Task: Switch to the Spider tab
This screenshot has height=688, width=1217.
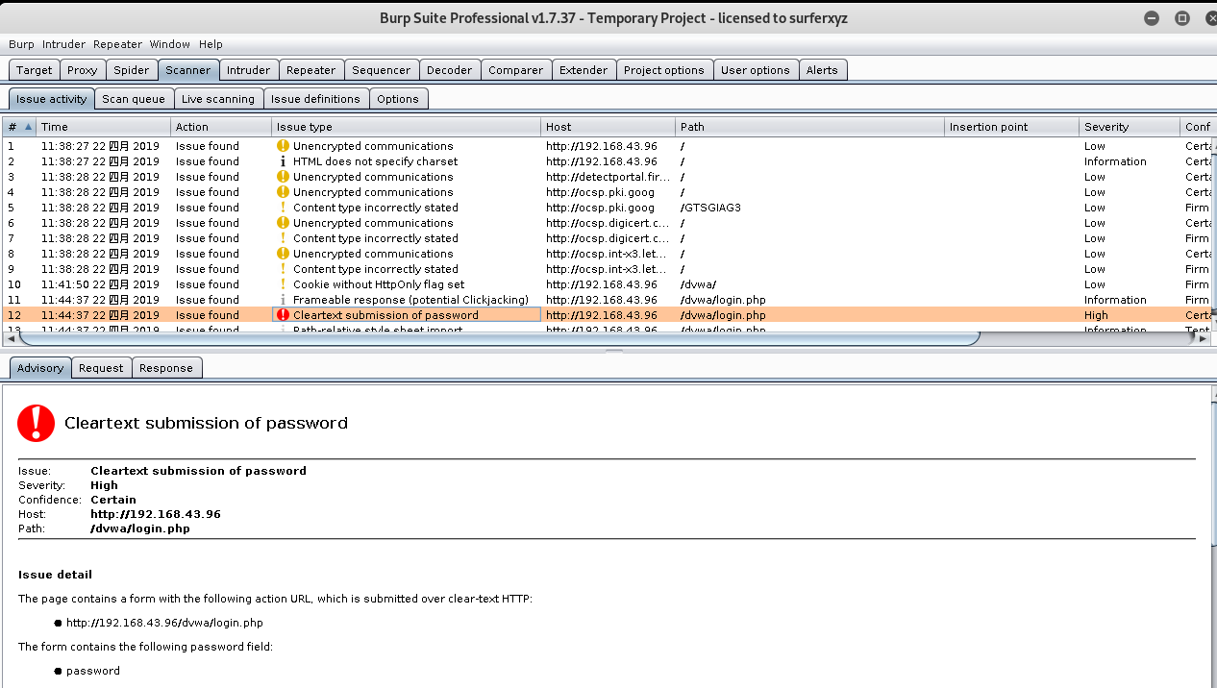Action: pyautogui.click(x=132, y=70)
